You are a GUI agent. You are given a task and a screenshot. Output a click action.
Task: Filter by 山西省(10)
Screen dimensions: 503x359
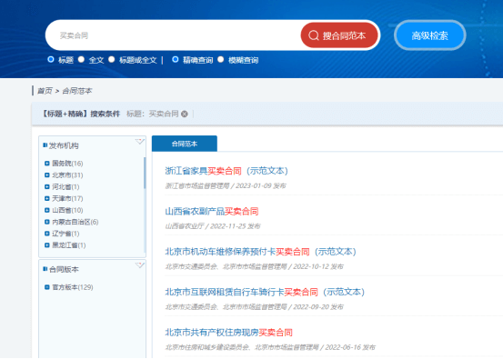click(x=67, y=210)
